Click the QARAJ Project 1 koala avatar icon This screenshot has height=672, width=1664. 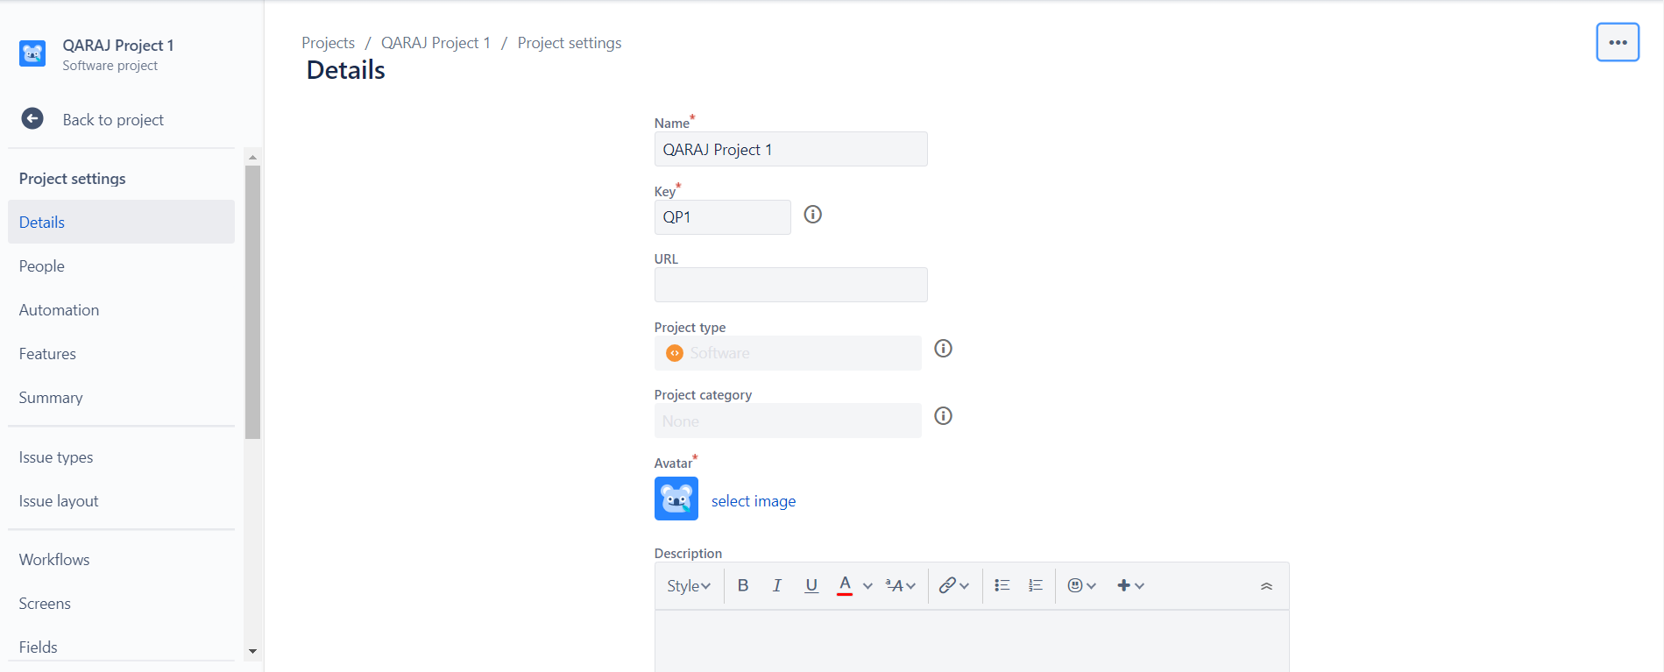(x=32, y=53)
